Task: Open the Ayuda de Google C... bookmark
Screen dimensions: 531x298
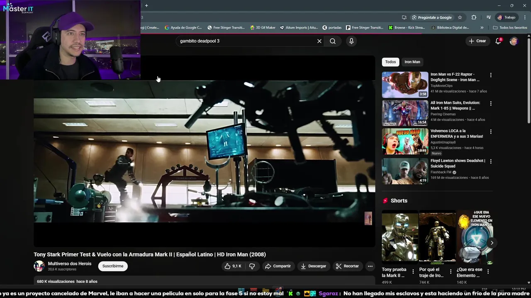Action: point(183,28)
